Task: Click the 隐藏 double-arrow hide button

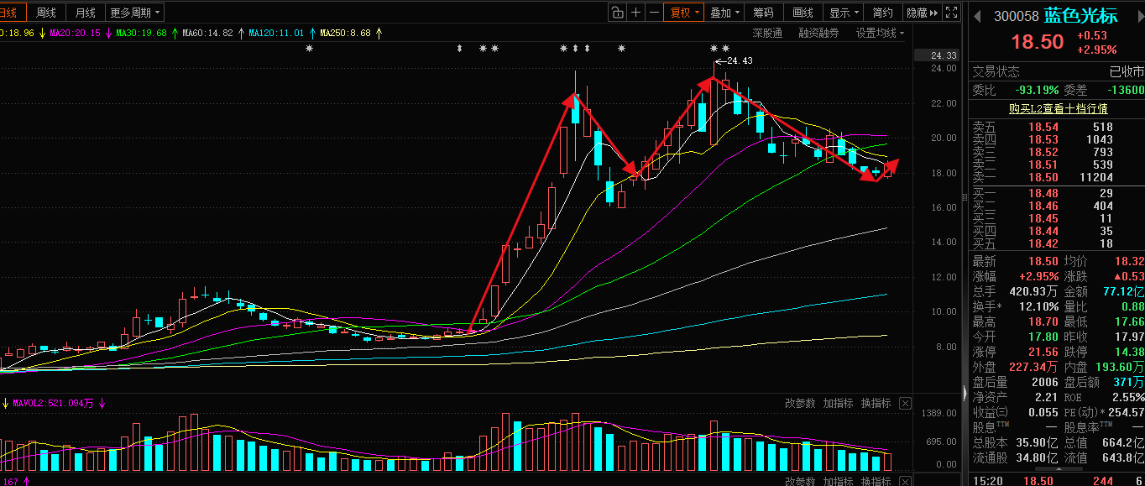Action: (921, 13)
